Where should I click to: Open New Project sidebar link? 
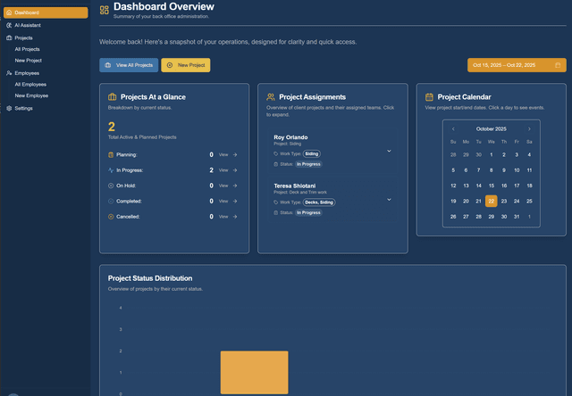29,61
